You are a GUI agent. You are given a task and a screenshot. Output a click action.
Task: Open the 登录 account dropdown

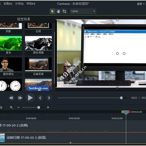pos(141,4)
